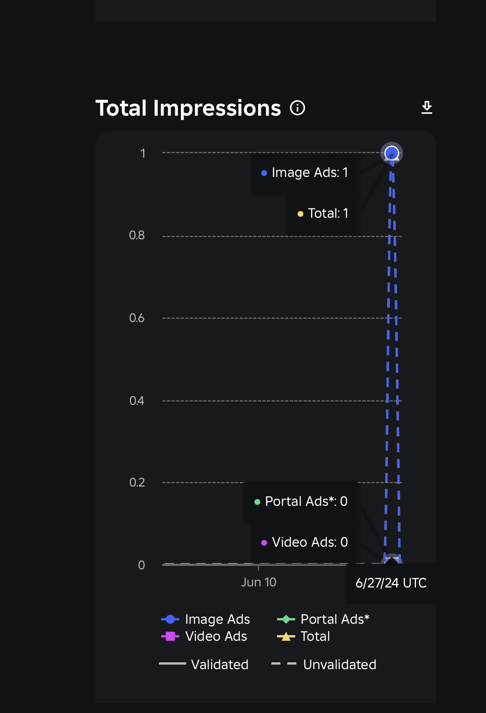Toggle the Video Ads series visibility

click(x=215, y=636)
